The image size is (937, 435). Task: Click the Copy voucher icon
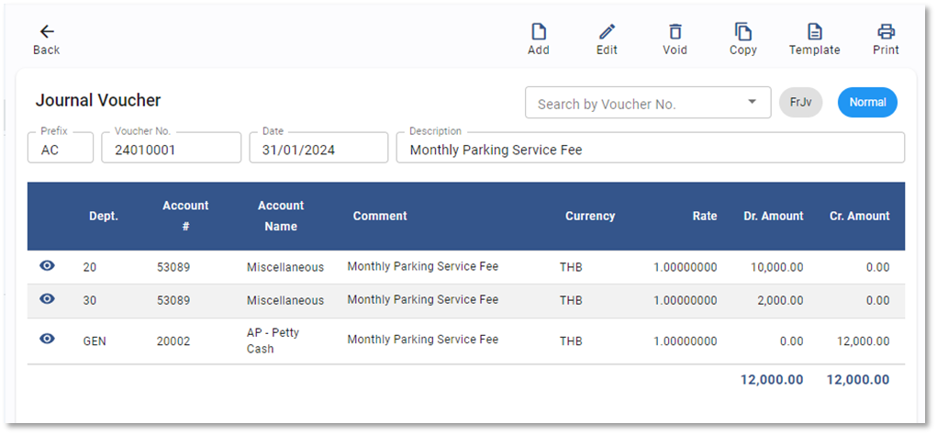(x=743, y=32)
